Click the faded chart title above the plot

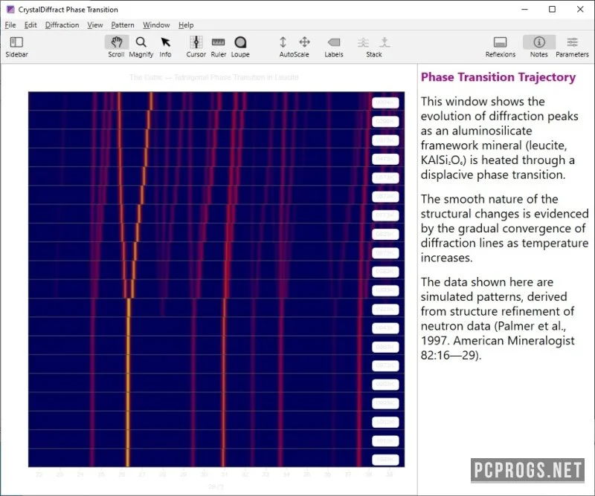tap(213, 77)
